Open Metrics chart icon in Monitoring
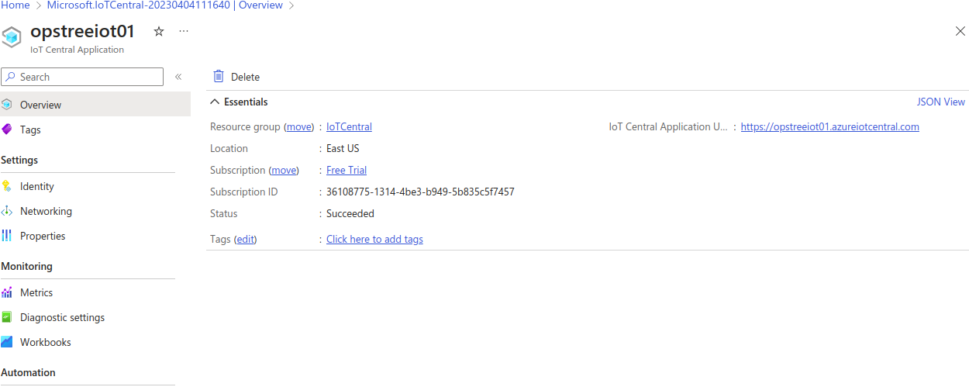969x387 pixels. 7,292
